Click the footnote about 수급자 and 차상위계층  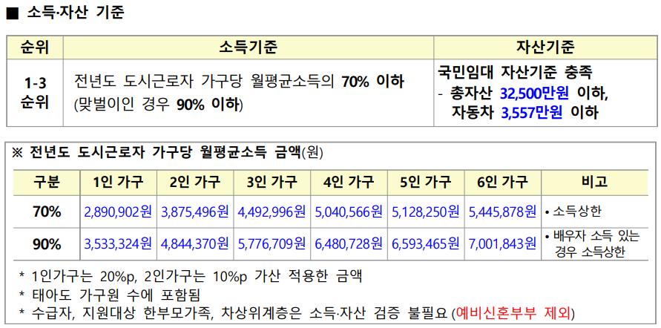(x=298, y=313)
